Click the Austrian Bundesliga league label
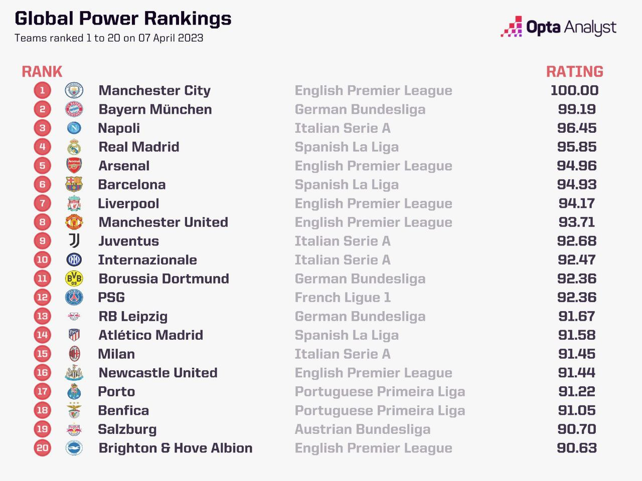The width and height of the screenshot is (642, 481). tap(362, 429)
